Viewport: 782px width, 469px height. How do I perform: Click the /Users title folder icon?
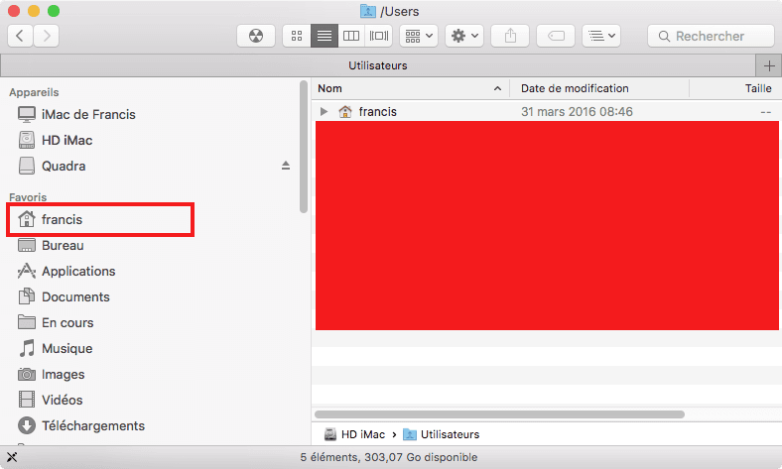coord(368,11)
